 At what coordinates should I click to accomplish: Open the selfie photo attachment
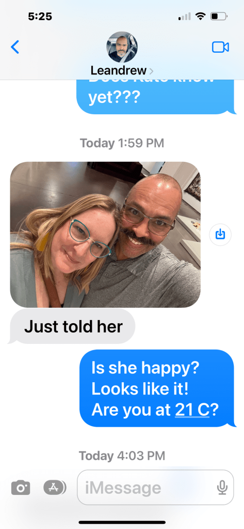coord(105,234)
